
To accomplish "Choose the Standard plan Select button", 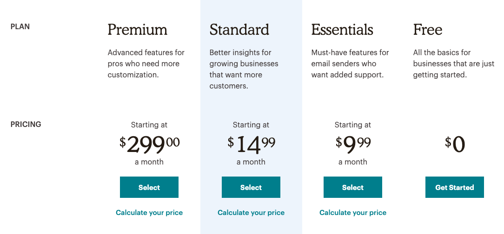I will 251,187.
